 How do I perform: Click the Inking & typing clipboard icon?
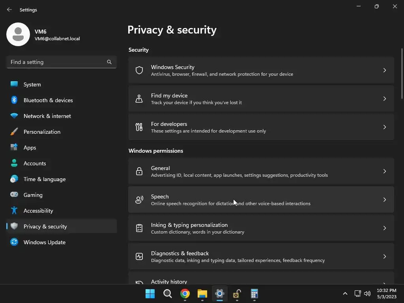[139, 228]
